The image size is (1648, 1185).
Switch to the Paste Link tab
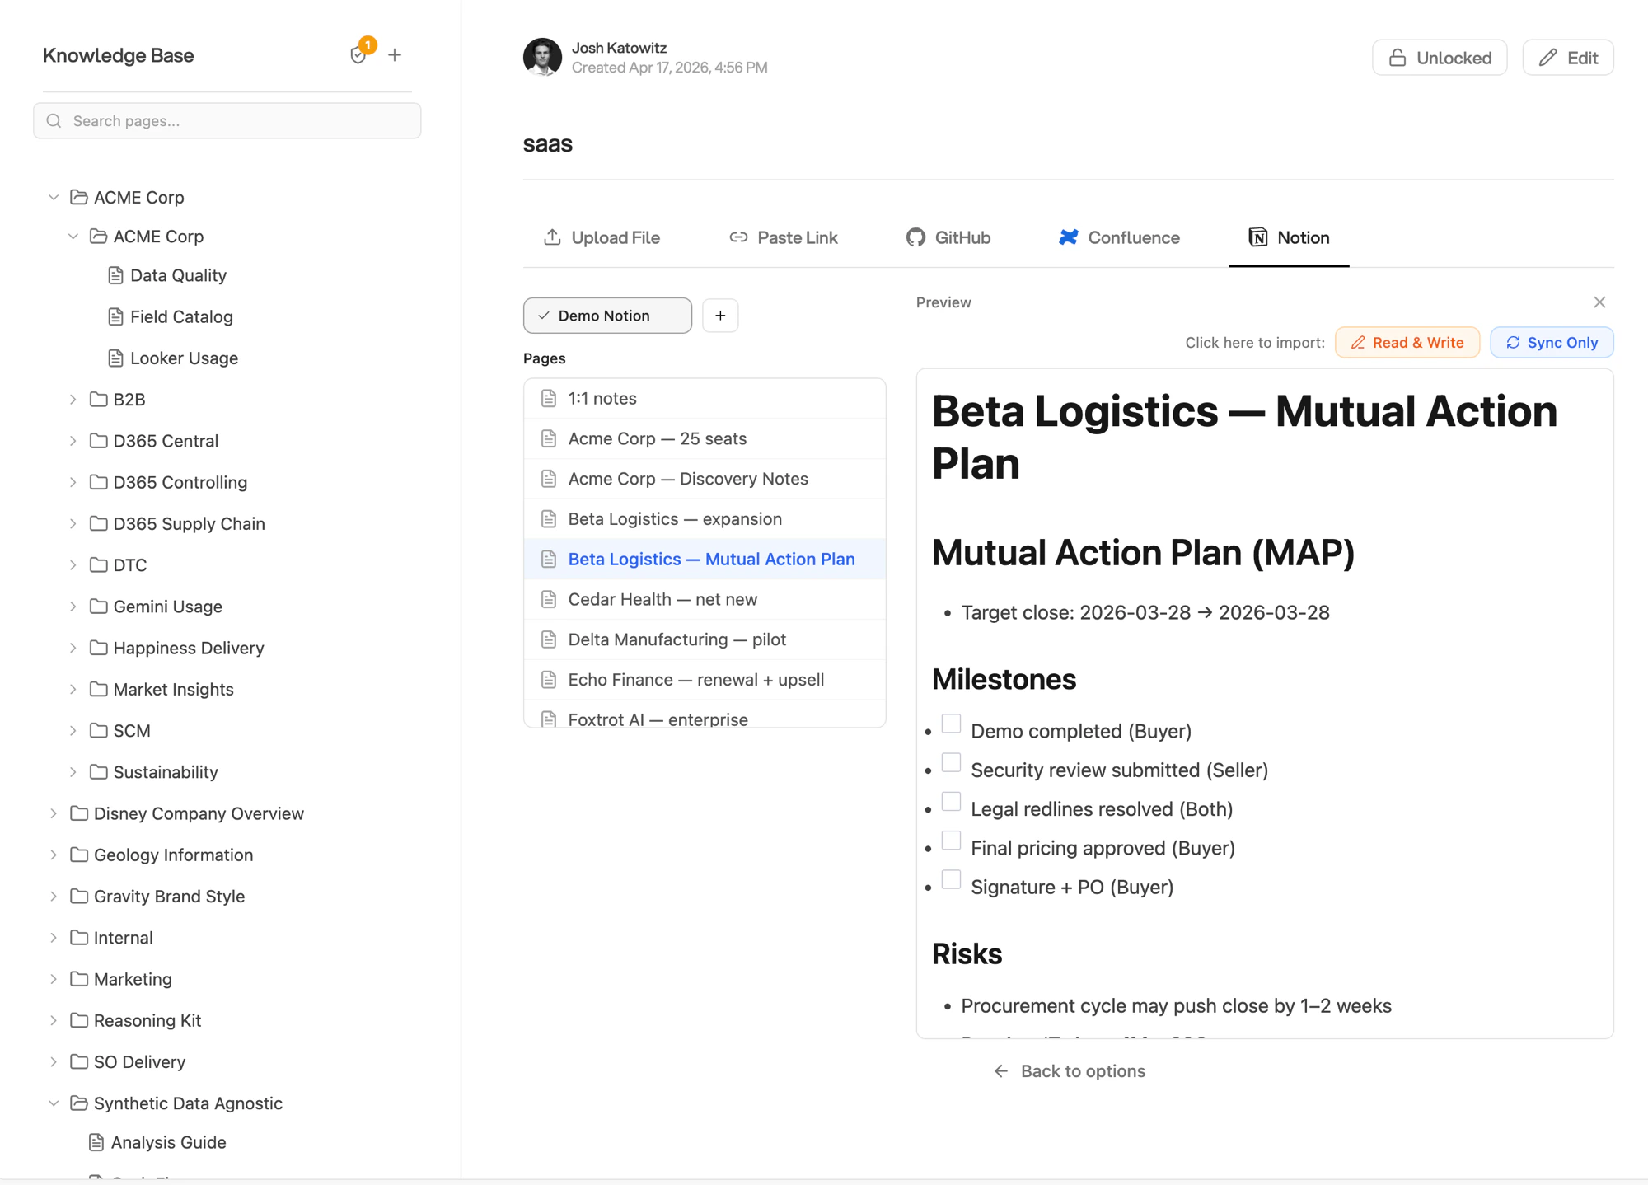[x=783, y=237]
